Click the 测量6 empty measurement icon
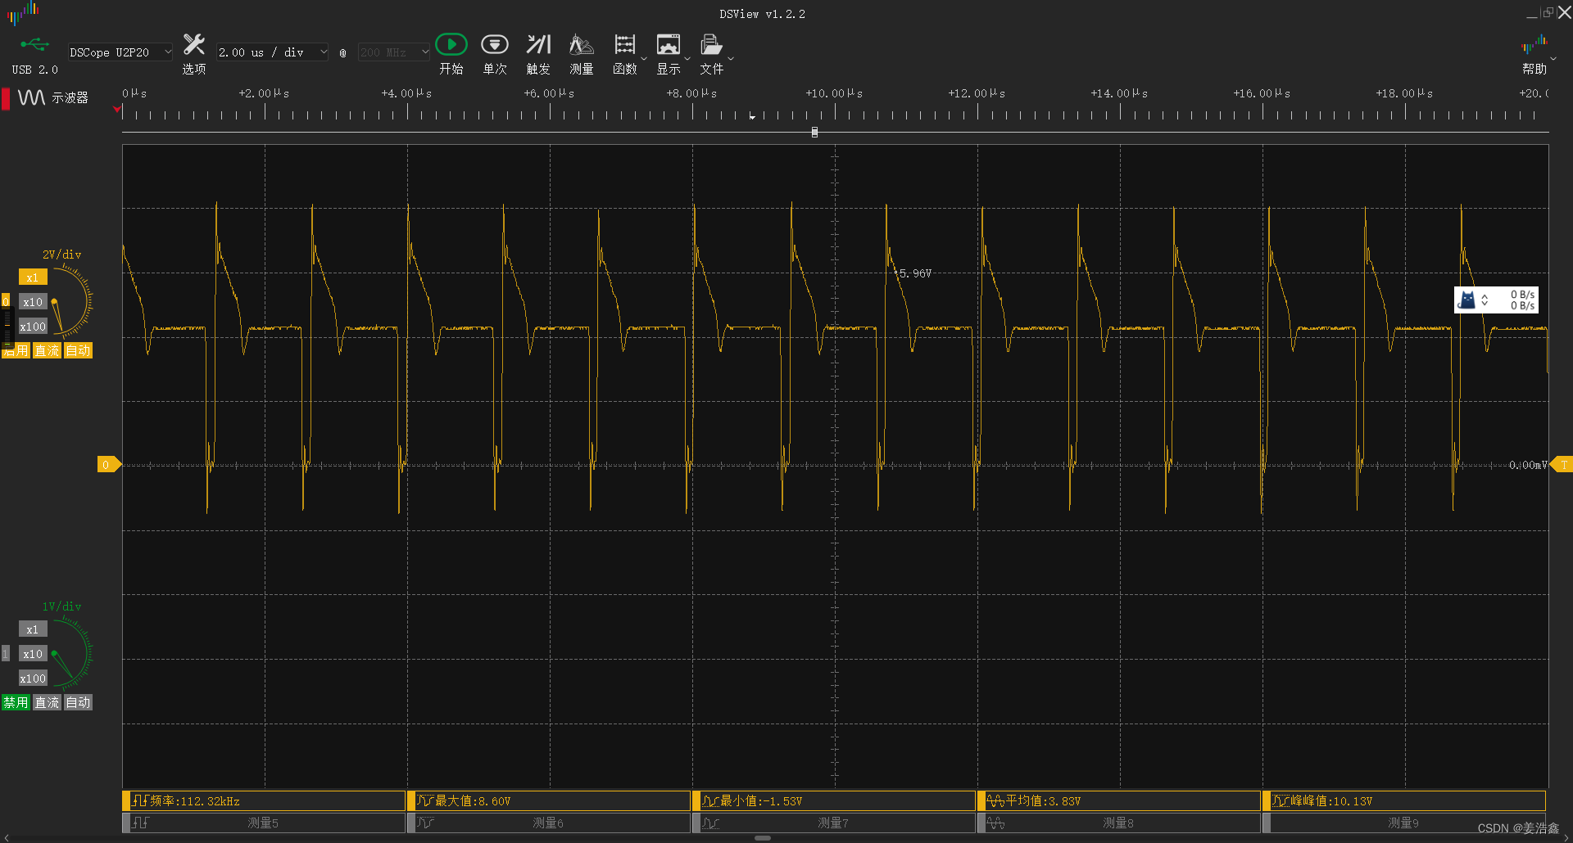Screen dimensions: 1573x843 point(425,823)
